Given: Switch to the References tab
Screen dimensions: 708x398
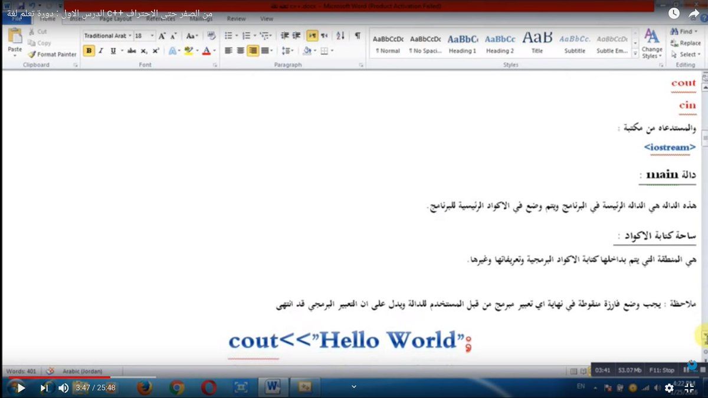Looking at the screenshot, I should point(160,19).
